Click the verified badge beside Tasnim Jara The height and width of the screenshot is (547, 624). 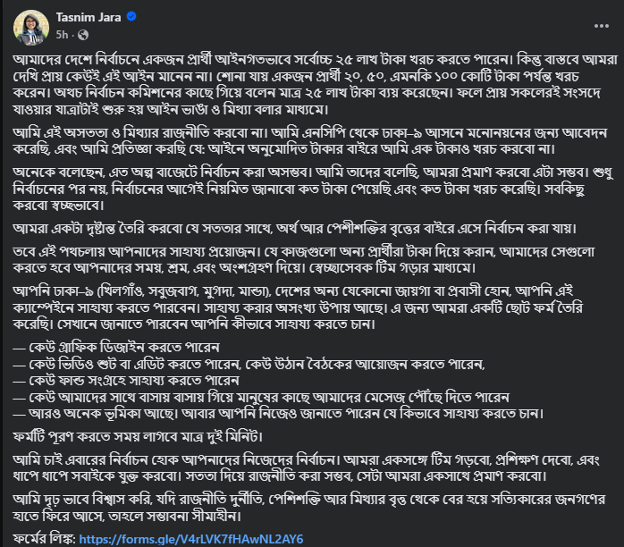pos(132,16)
